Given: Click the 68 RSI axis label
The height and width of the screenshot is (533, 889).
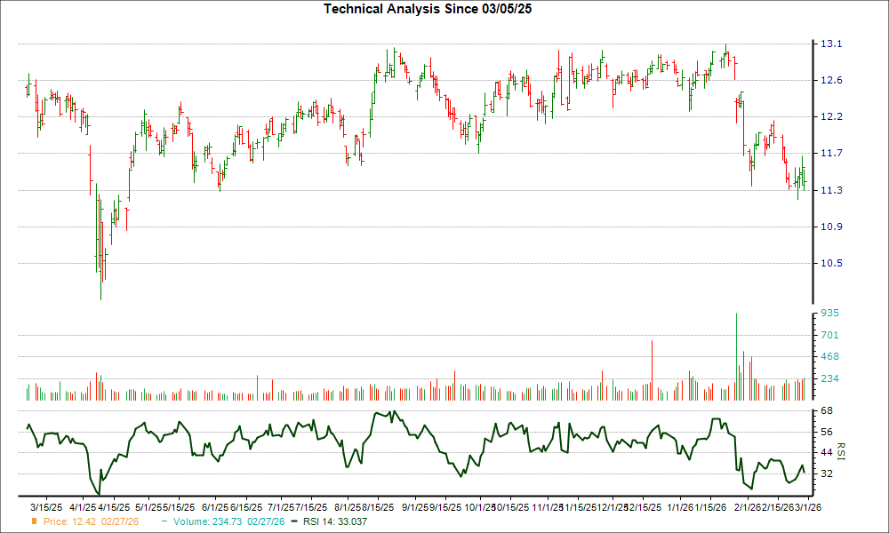Looking at the screenshot, I should tap(826, 410).
